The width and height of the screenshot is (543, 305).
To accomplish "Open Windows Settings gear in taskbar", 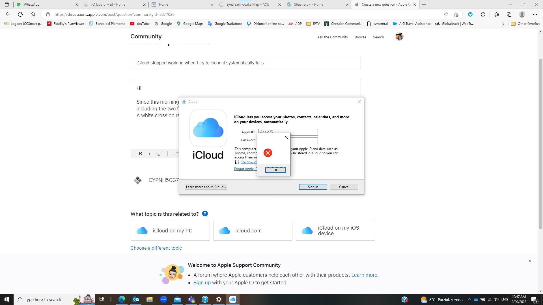I will click(219, 299).
